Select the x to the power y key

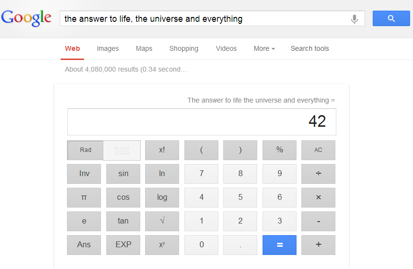coord(162,245)
